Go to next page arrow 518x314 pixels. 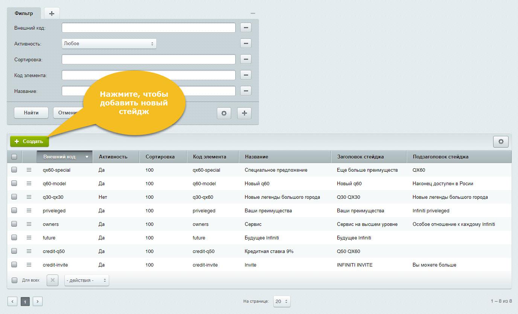click(38, 301)
